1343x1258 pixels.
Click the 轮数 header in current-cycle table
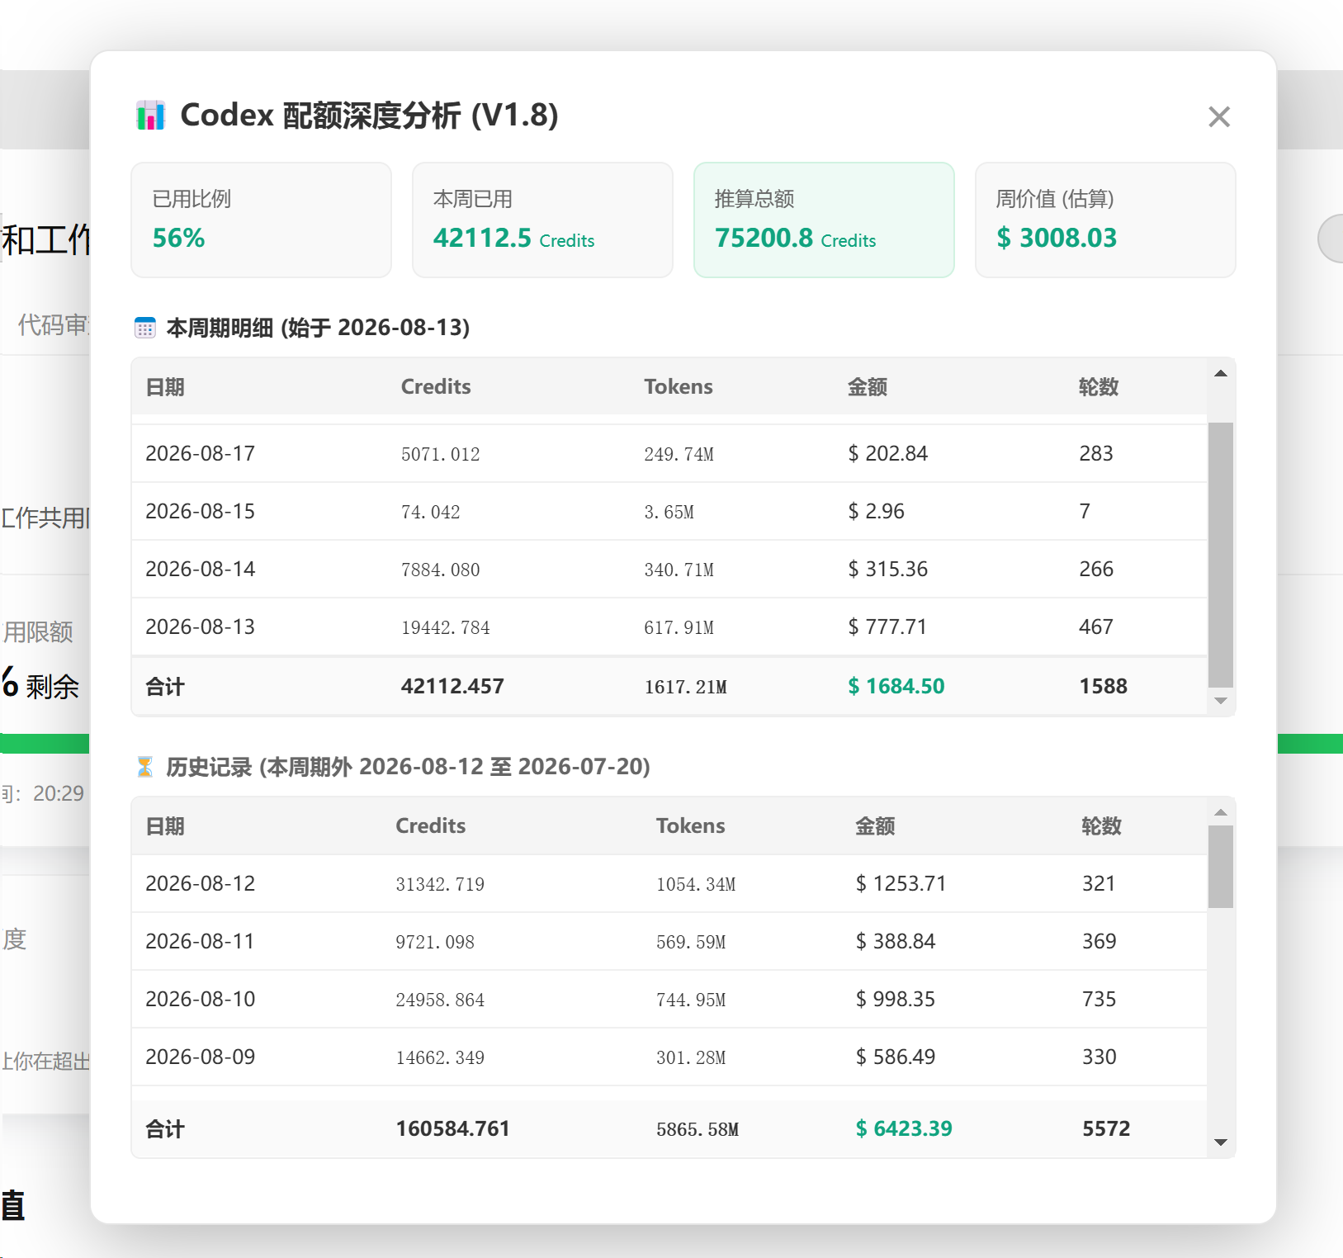1099,387
